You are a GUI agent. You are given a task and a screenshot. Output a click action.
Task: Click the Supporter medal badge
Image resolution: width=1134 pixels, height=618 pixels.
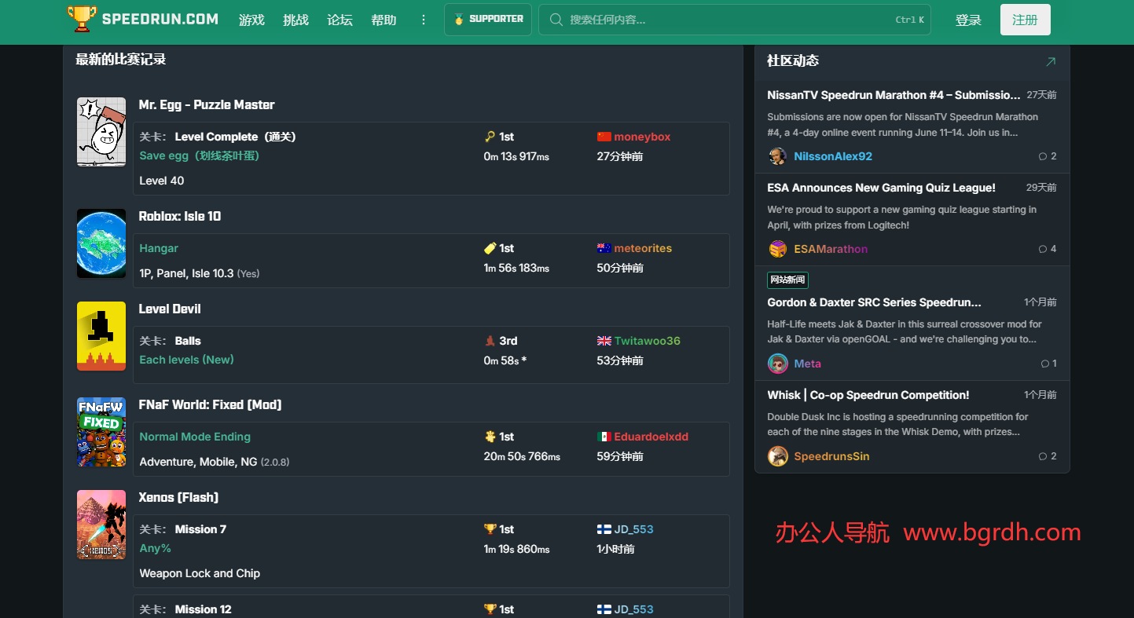point(488,20)
